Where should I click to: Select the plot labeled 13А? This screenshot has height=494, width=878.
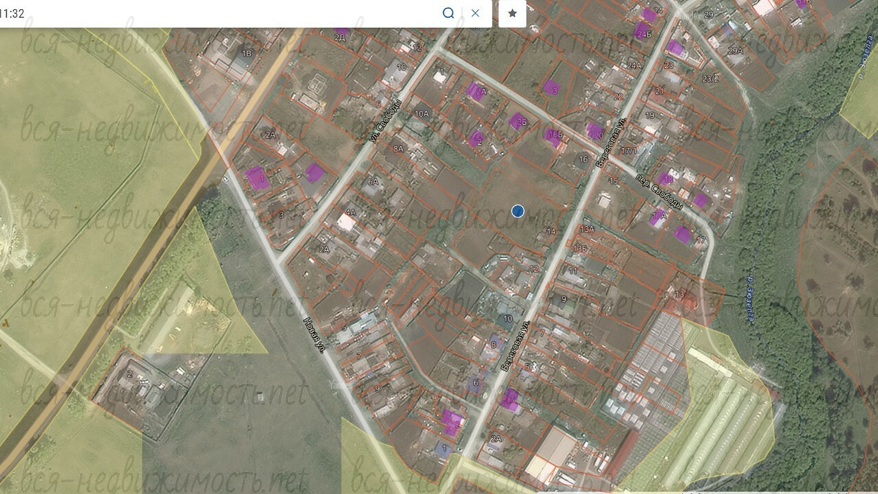587,229
